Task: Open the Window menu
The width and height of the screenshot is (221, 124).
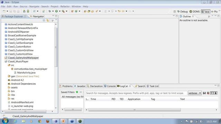Action: pos(76,7)
